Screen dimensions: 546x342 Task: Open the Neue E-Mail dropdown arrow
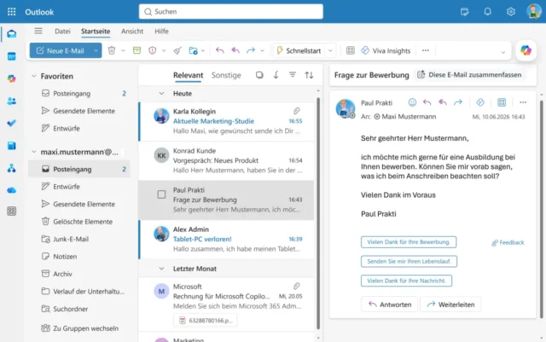click(x=96, y=50)
